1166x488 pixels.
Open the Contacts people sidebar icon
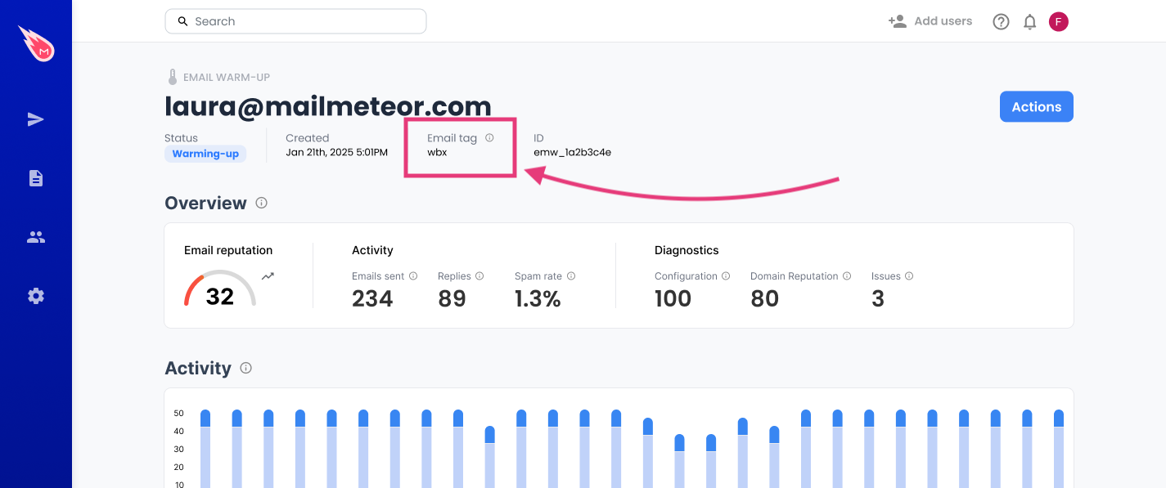(x=36, y=237)
